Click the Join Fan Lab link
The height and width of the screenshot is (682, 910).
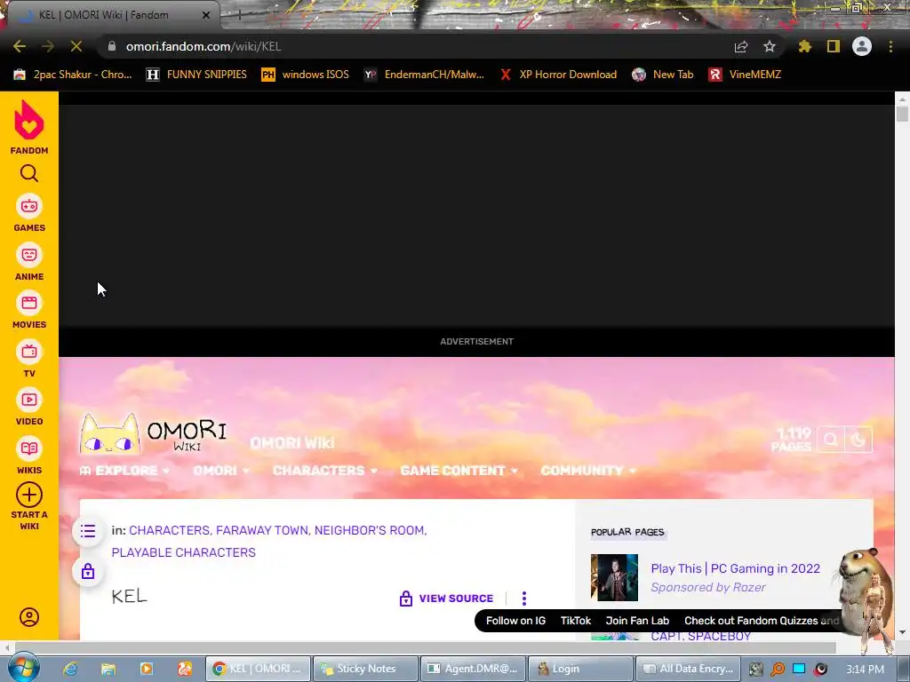click(x=637, y=621)
